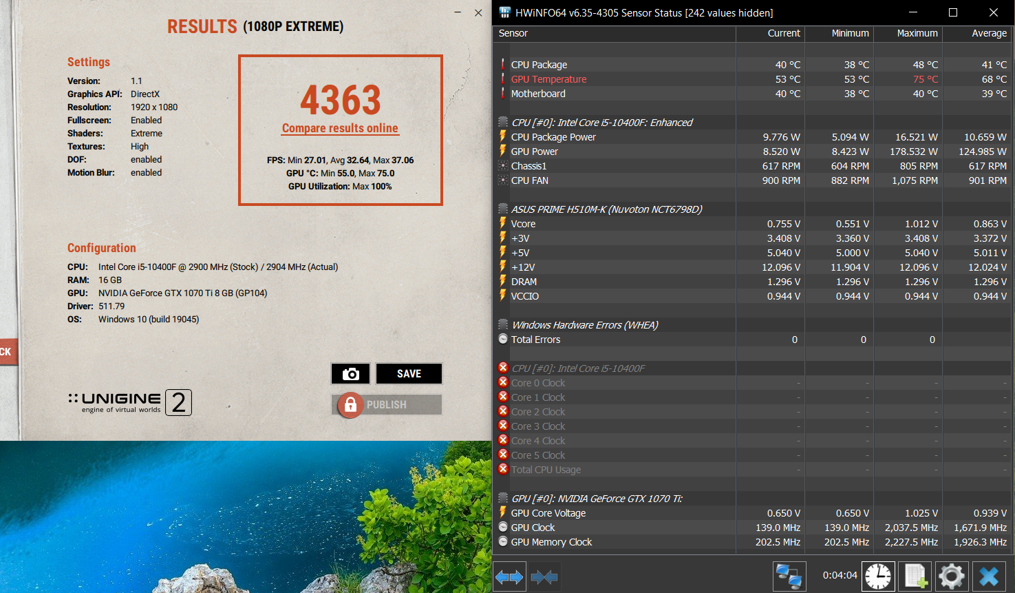Select the Core 2 Clock row label
1015x593 pixels.
(538, 412)
